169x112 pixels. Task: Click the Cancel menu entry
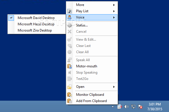point(92,32)
